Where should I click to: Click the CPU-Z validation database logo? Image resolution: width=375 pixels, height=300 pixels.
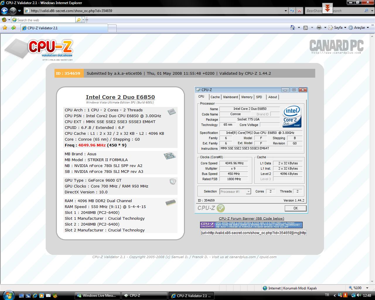tap(39, 50)
